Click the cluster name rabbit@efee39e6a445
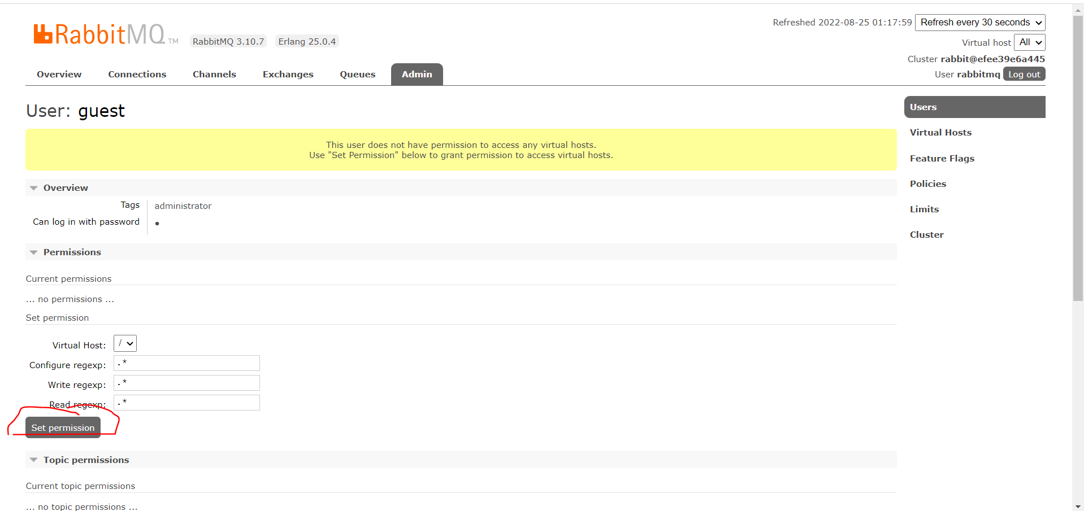Screen dimensions: 1084x511 coord(992,59)
